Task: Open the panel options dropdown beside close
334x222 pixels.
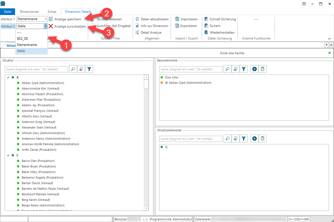Action: [326, 45]
